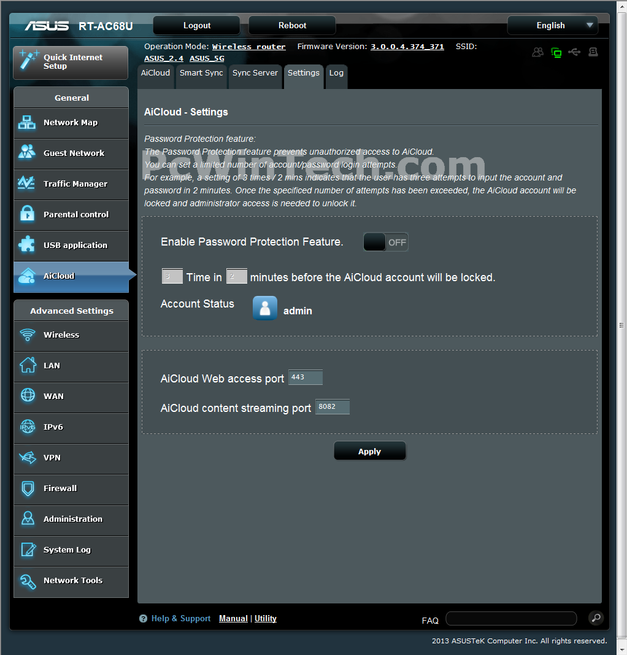Click the AiCloud Web access port field
The height and width of the screenshot is (655, 627).
tap(305, 377)
